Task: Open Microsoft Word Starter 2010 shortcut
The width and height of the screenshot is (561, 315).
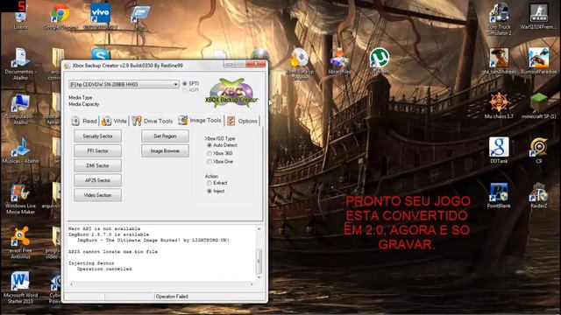Action: point(20,288)
